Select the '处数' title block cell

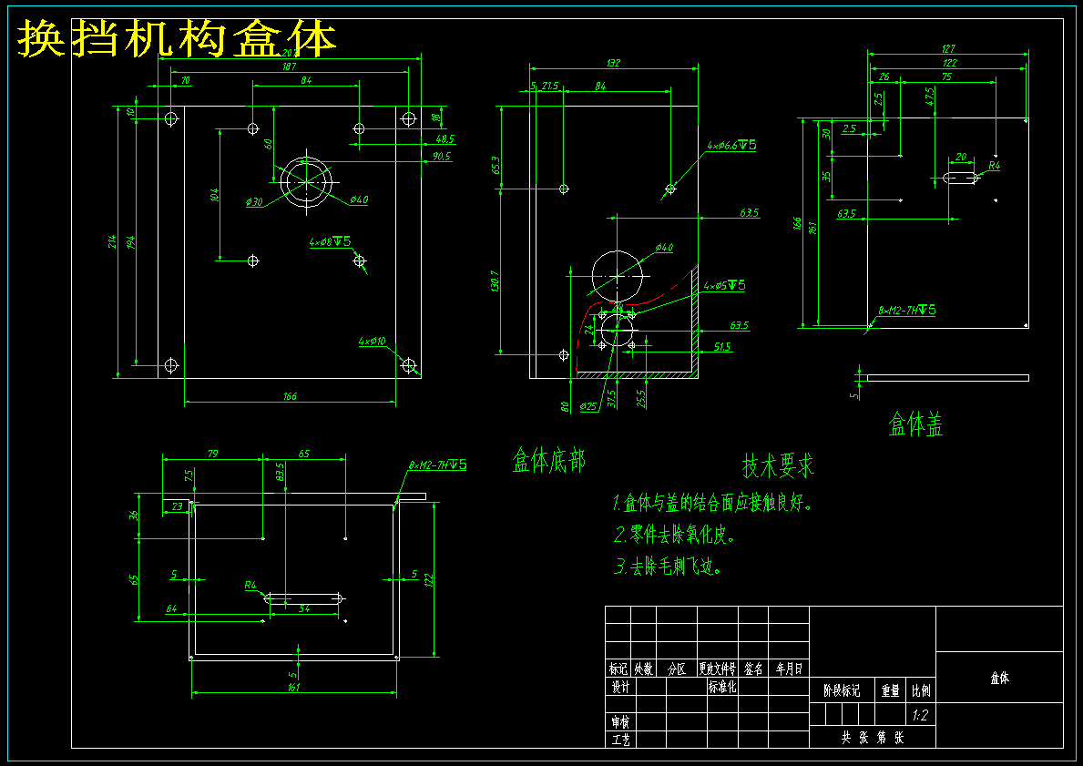coord(644,669)
